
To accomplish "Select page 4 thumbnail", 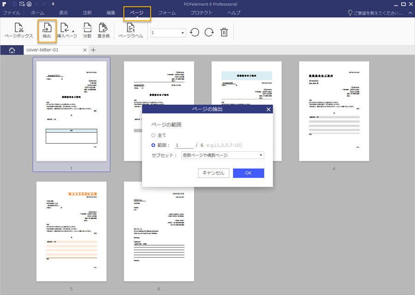I will click(x=334, y=111).
